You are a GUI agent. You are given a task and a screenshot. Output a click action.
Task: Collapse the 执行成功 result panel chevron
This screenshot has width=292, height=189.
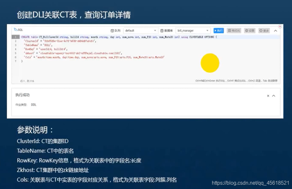(275, 95)
